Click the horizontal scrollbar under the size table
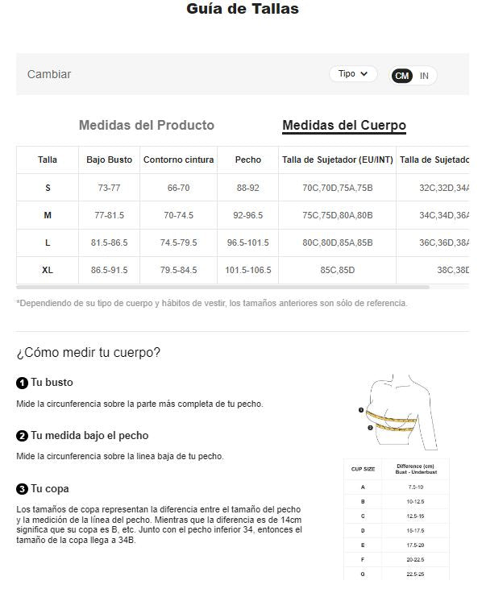This screenshot has width=482, height=597. pyautogui.click(x=223, y=288)
